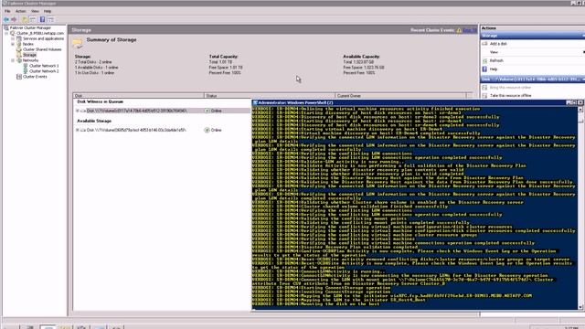Click the PowerShell window title icon
The width and height of the screenshot is (585, 329).
[255, 102]
